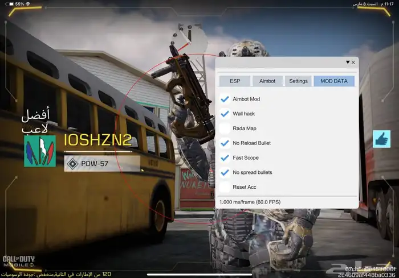Click the player emblem avatar
The image size is (399, 278).
(40, 151)
